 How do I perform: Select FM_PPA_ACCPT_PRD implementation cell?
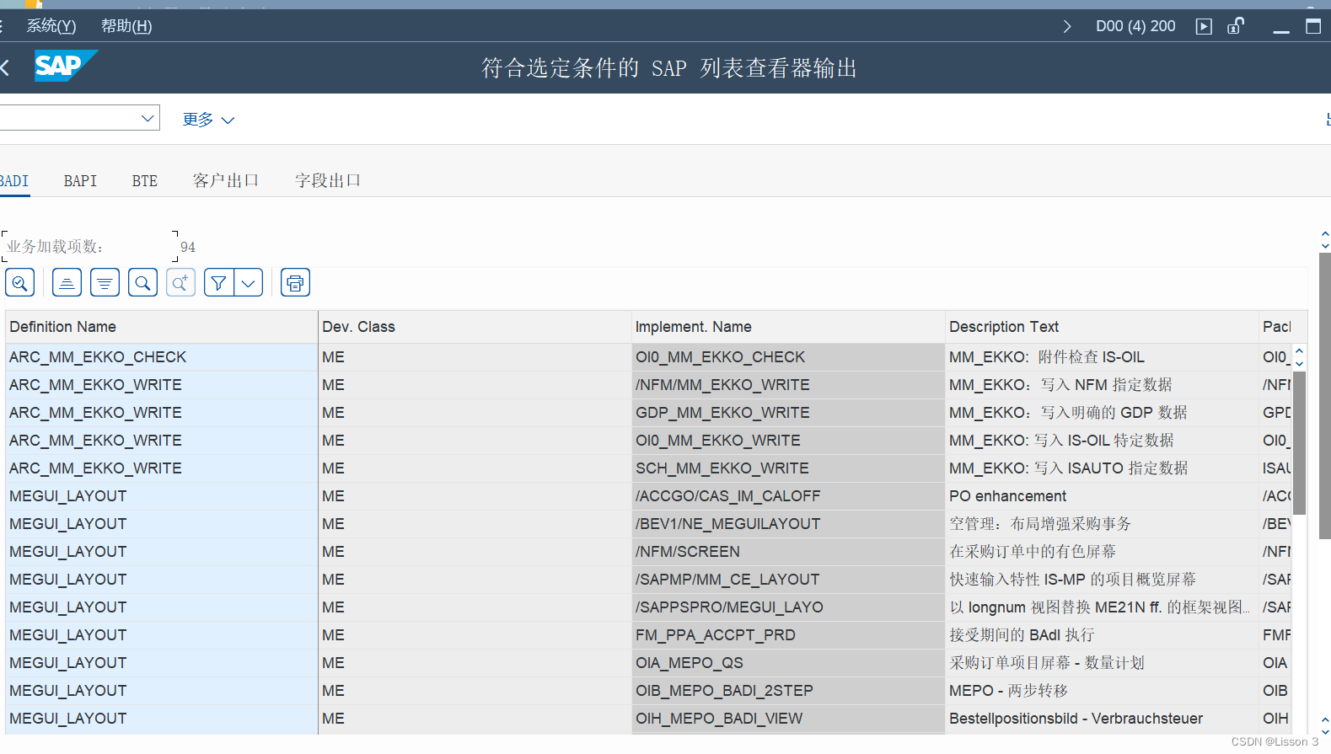788,635
